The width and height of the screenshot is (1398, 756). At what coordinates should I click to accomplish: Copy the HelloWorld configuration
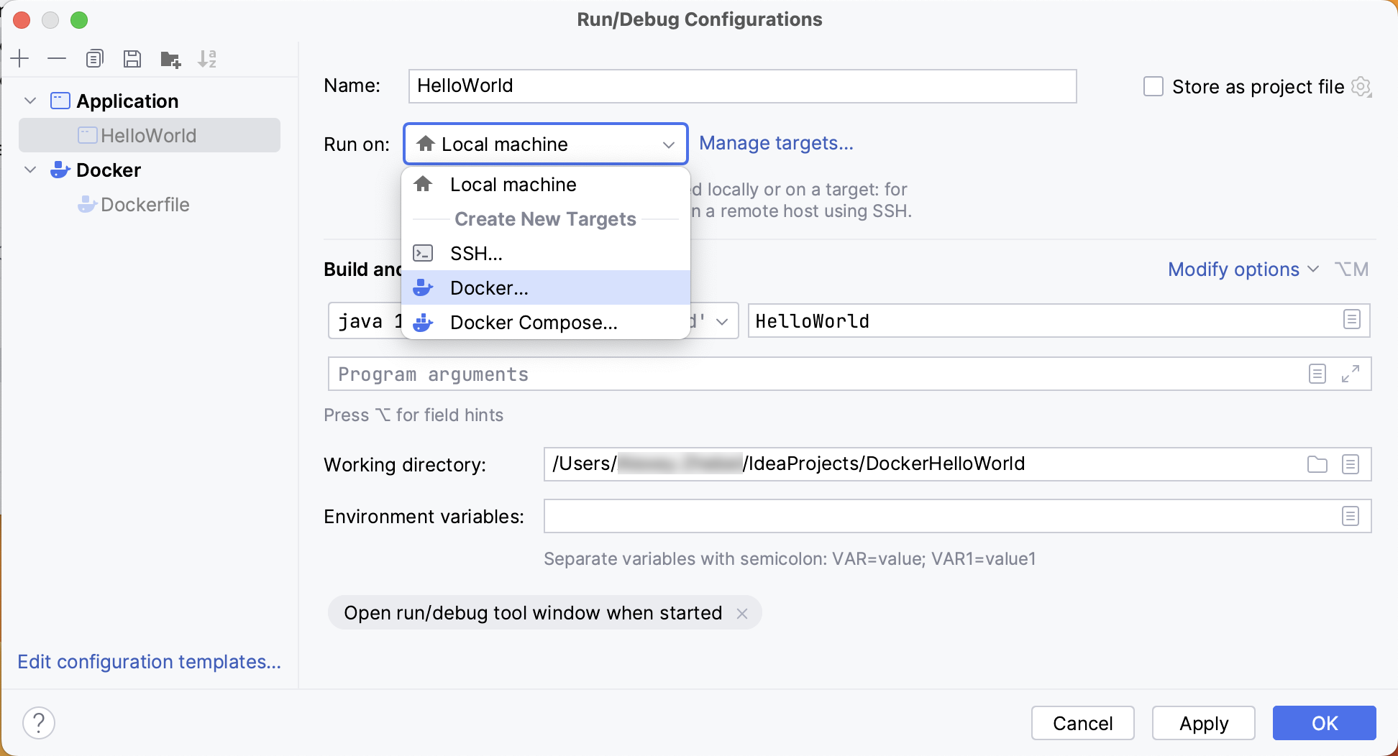click(x=94, y=58)
